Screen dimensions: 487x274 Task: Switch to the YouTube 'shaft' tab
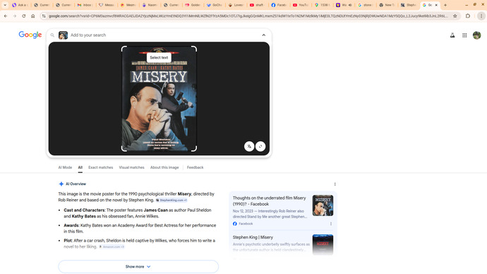pos(257,5)
